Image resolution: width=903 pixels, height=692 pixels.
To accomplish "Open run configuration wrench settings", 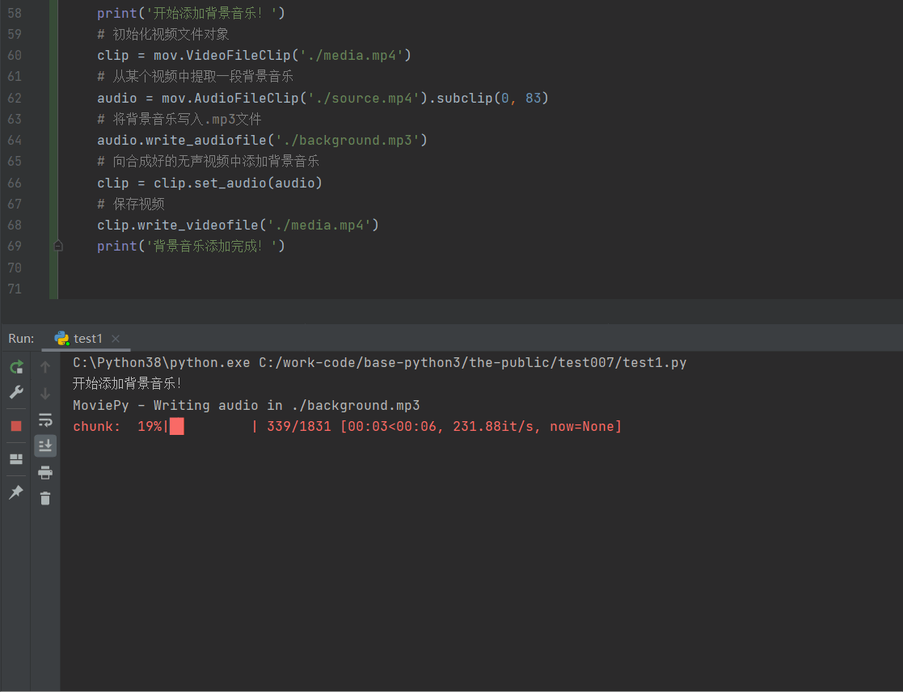I will tap(16, 392).
